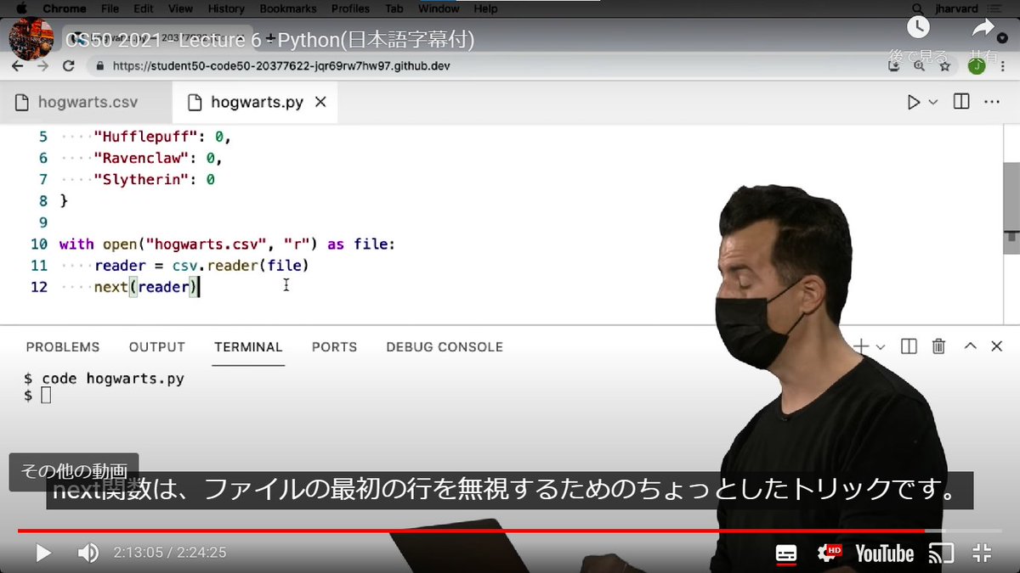Go back with the browser back arrow

click(18, 65)
